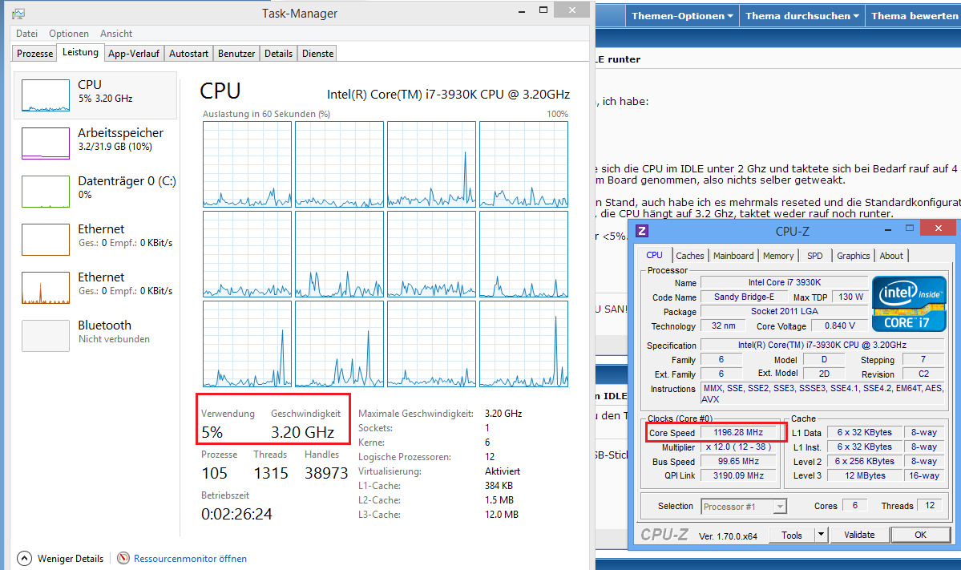The width and height of the screenshot is (961, 570).
Task: Click the Validate button in CPU-Z
Action: coord(859,535)
